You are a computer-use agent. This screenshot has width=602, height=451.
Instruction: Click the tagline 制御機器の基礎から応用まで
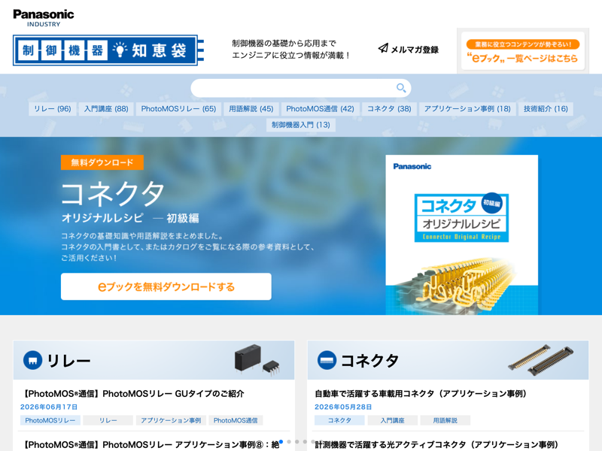(284, 44)
